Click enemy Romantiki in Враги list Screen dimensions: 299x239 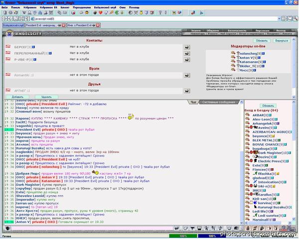tap(24, 75)
